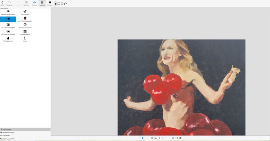Click the icon right of the magnifier
This screenshot has height=141, width=270.
tap(156, 138)
